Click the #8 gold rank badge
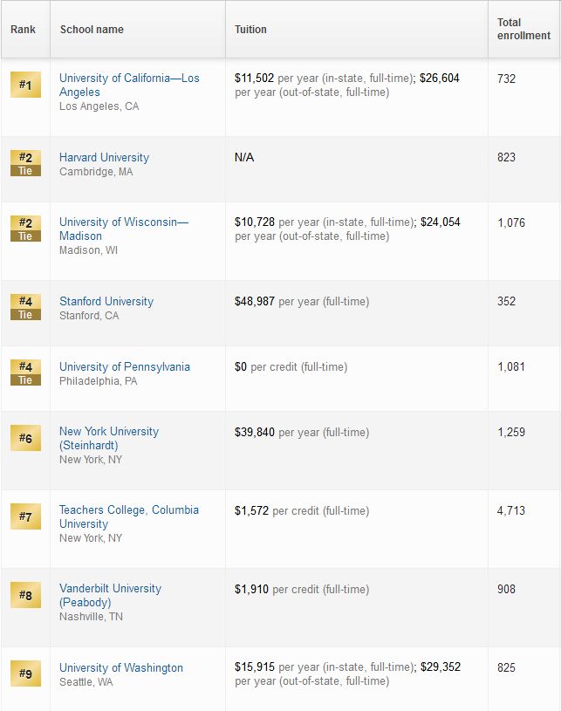 pos(26,595)
